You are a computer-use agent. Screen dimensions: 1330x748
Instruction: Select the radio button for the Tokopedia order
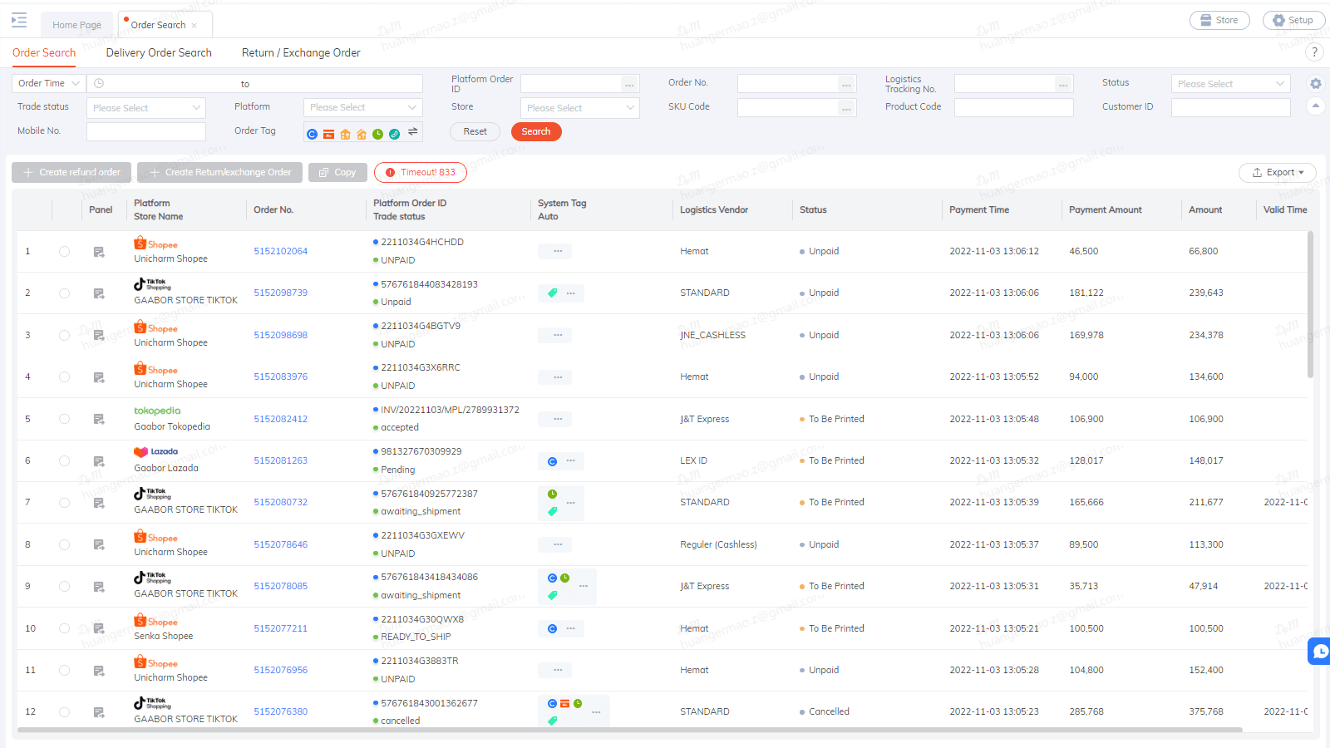pyautogui.click(x=64, y=419)
